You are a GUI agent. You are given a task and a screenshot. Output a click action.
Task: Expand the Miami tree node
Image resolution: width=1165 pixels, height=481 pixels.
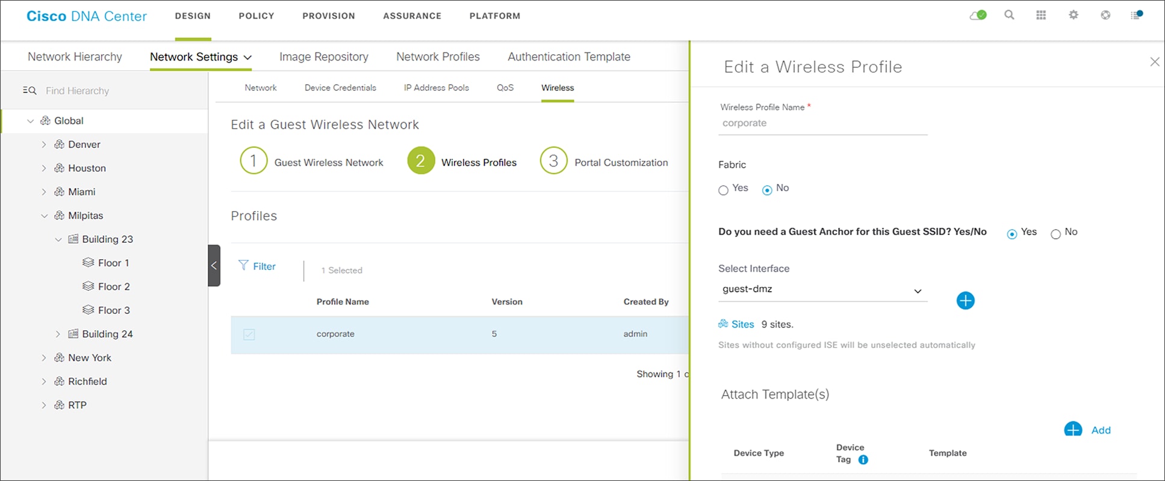(x=44, y=192)
